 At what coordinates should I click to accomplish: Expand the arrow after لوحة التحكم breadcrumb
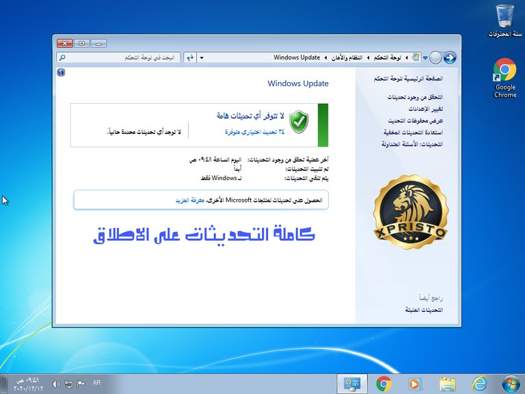tap(368, 57)
